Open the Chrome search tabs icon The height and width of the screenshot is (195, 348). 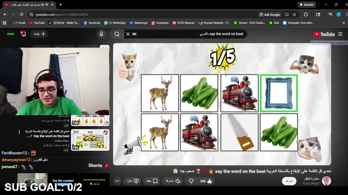318,14
